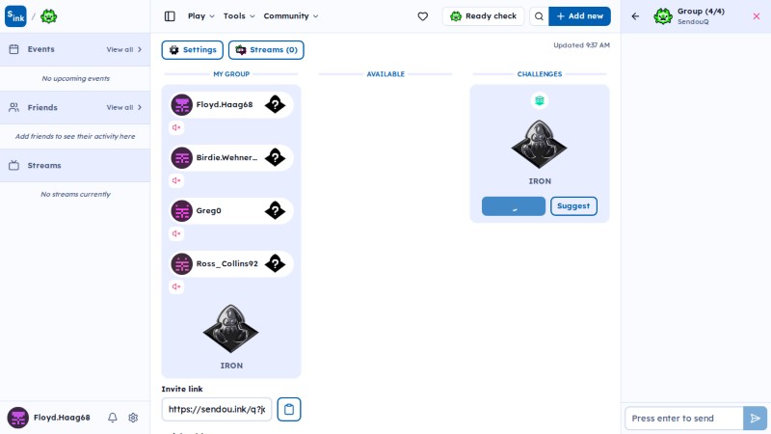The height and width of the screenshot is (434, 771).
Task: View all Friends
Action: [124, 107]
